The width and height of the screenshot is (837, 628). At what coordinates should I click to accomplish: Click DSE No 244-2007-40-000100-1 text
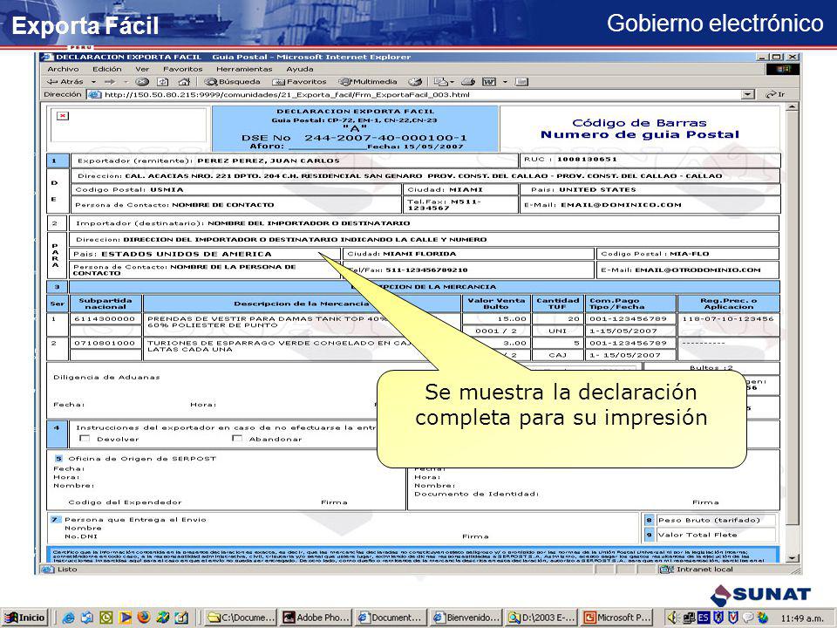pyautogui.click(x=354, y=138)
